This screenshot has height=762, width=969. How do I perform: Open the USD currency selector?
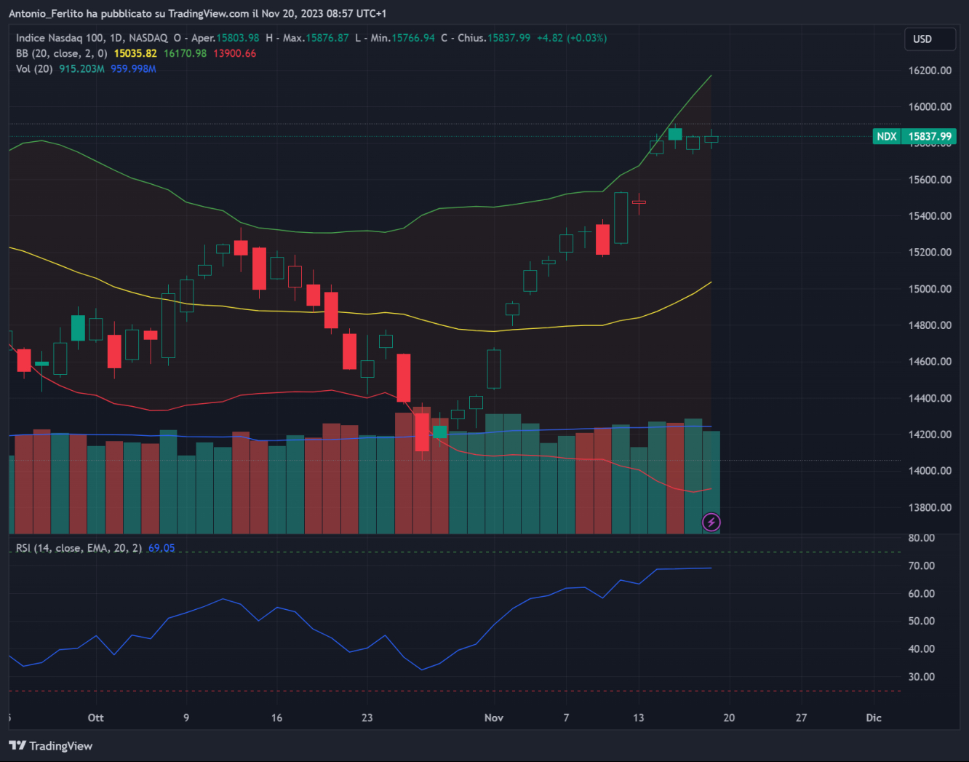[930, 39]
